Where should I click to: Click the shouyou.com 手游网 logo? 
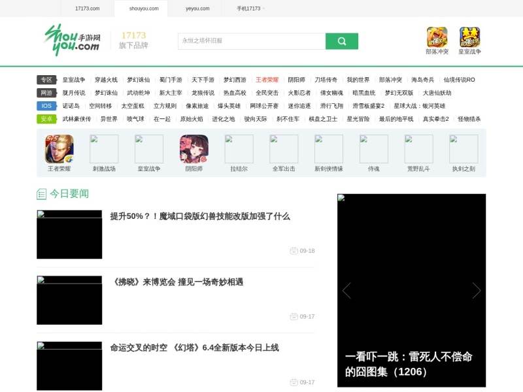[x=72, y=40]
